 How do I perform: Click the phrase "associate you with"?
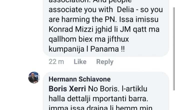click(x=81, y=9)
